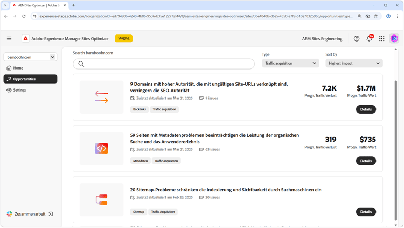Viewport: 404px width, 228px height.
Task: Open Settings in the sidebar
Action: click(x=30, y=90)
